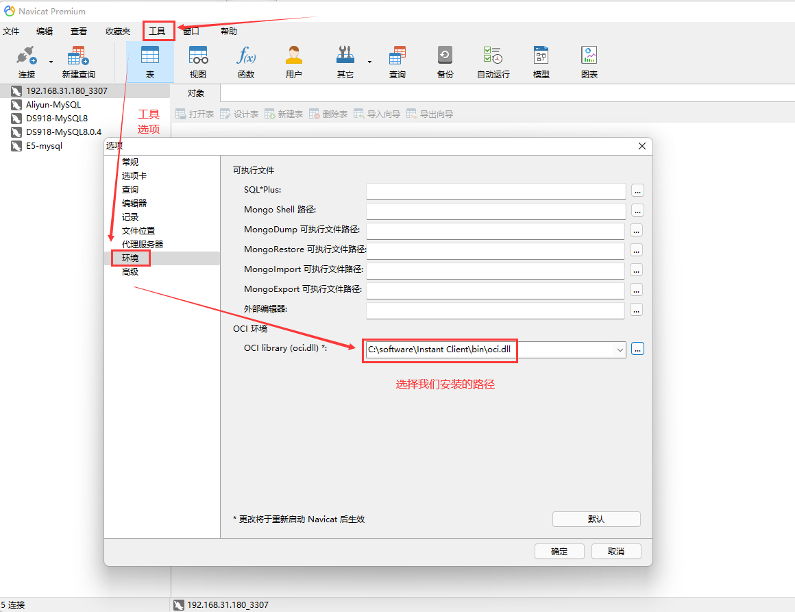This screenshot has height=612, width=795.
Task: Select 高级 (Advanced) in options list
Action: coord(130,272)
